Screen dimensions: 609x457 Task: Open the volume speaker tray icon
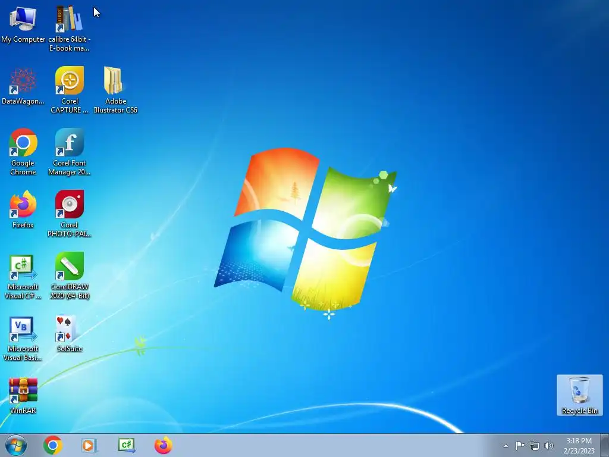549,446
